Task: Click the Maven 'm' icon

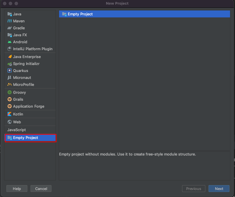Action: click(10, 21)
